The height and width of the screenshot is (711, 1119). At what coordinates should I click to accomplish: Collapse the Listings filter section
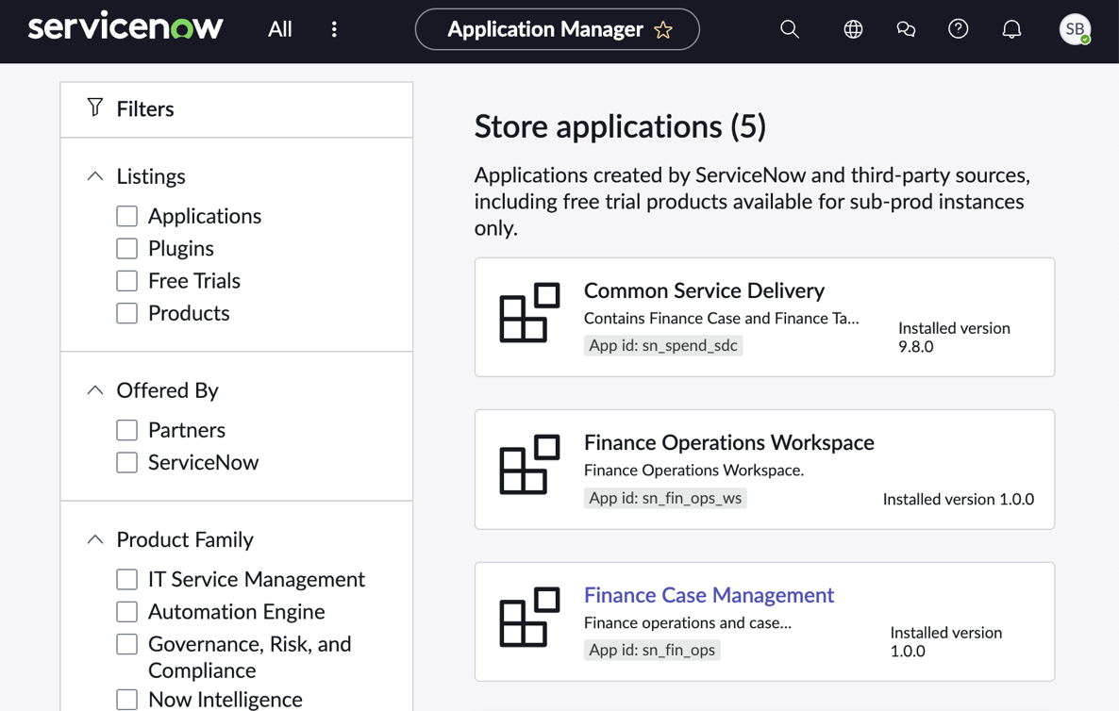coord(95,176)
